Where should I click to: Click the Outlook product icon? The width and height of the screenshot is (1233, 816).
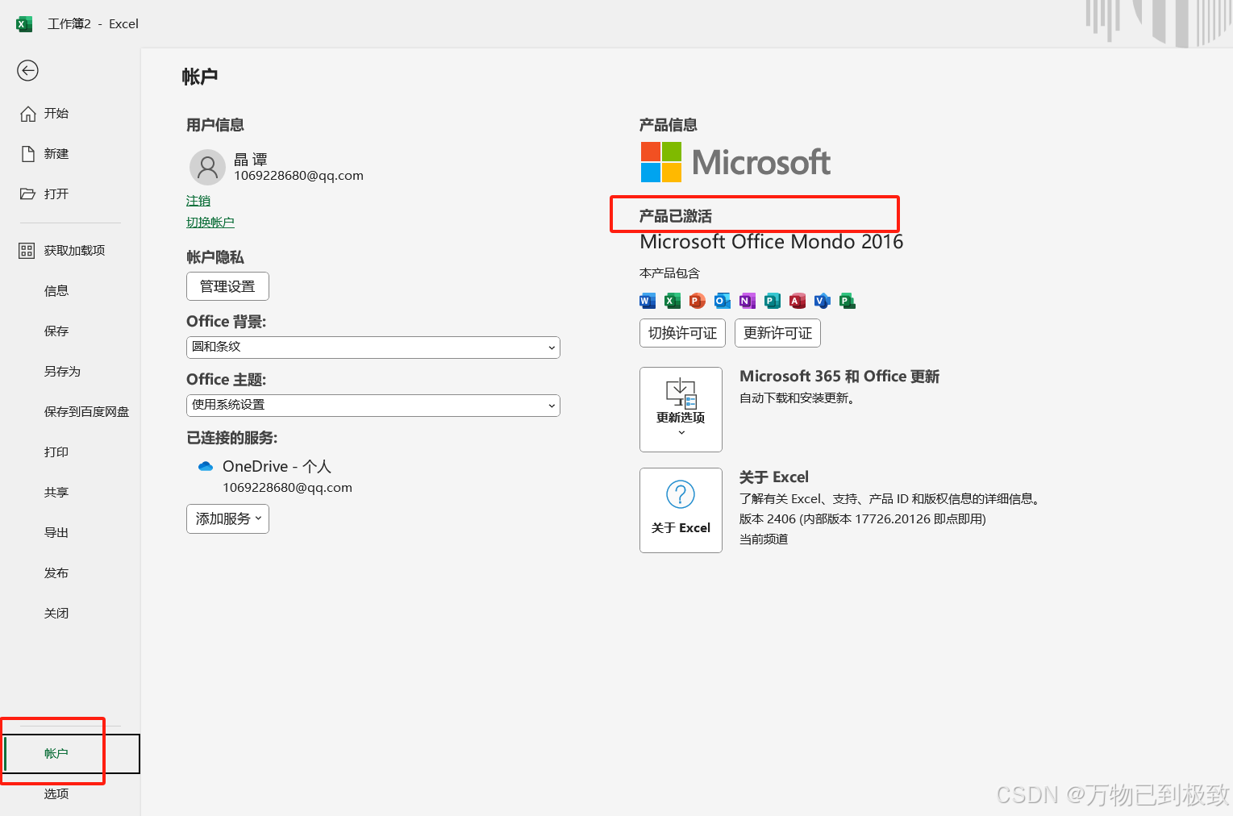point(723,301)
